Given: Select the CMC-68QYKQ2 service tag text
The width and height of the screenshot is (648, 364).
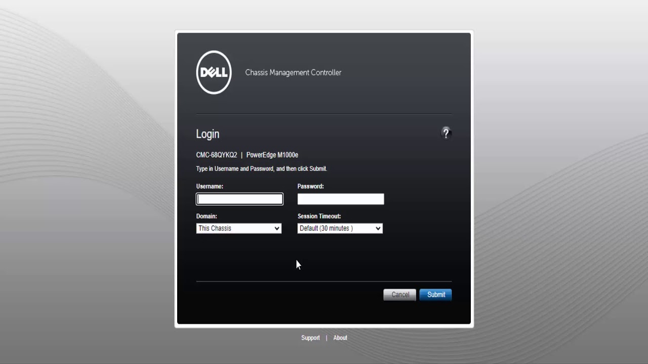Looking at the screenshot, I should coord(217,155).
